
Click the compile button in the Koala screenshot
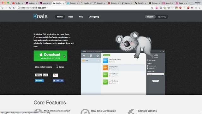pyautogui.click(x=156, y=81)
